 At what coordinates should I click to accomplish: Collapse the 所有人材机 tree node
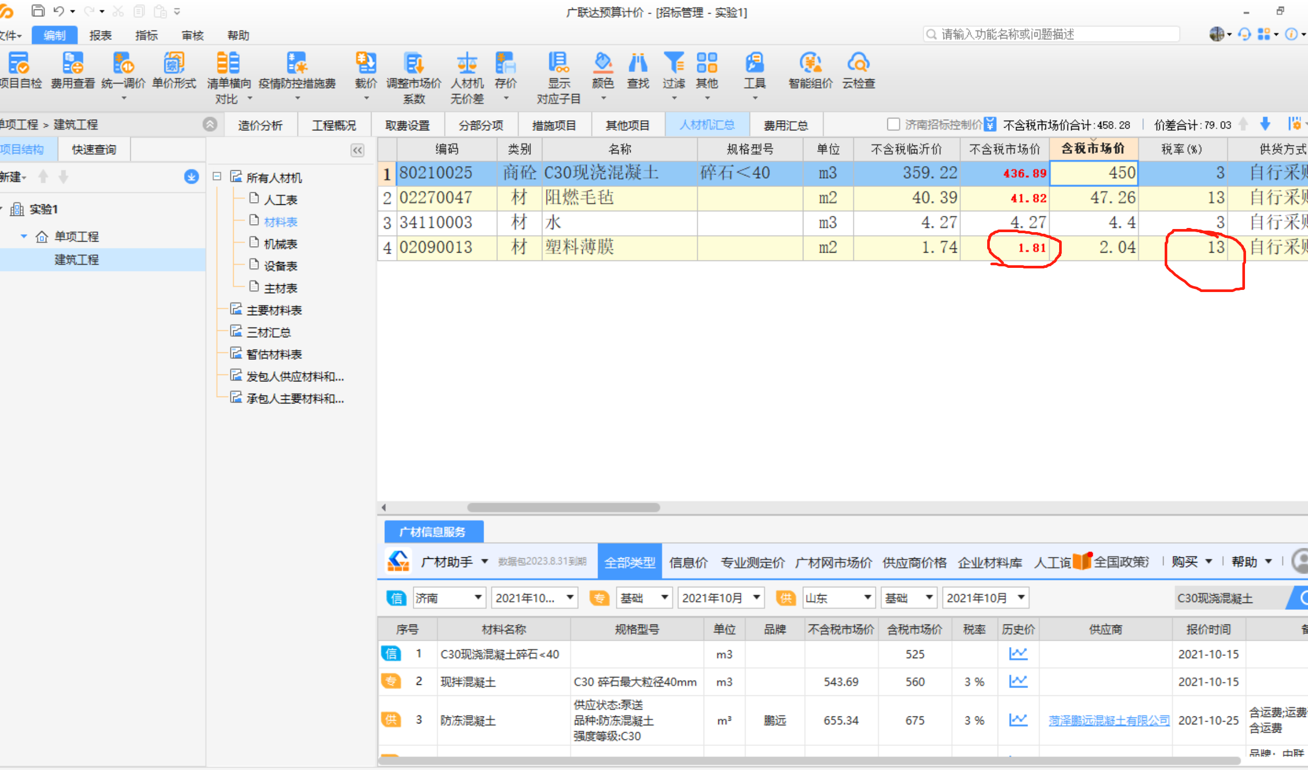click(x=217, y=176)
